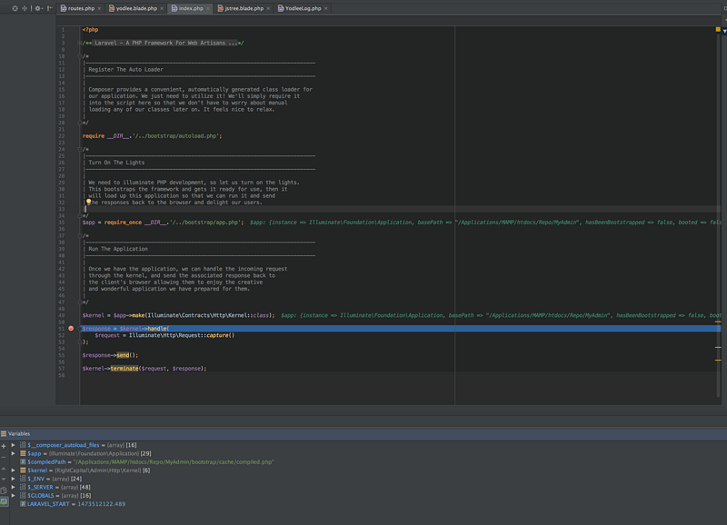Click the $_SERVER array icon
Viewport: 727px width, 525px height.
[23, 487]
